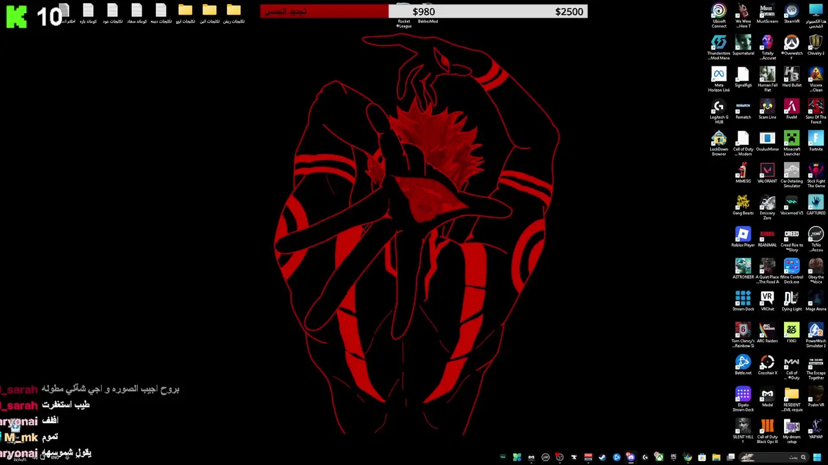Viewport: 828px width, 465px height.
Task: Launch the PowerWash Simulator 2 shortcut
Action: (816, 335)
